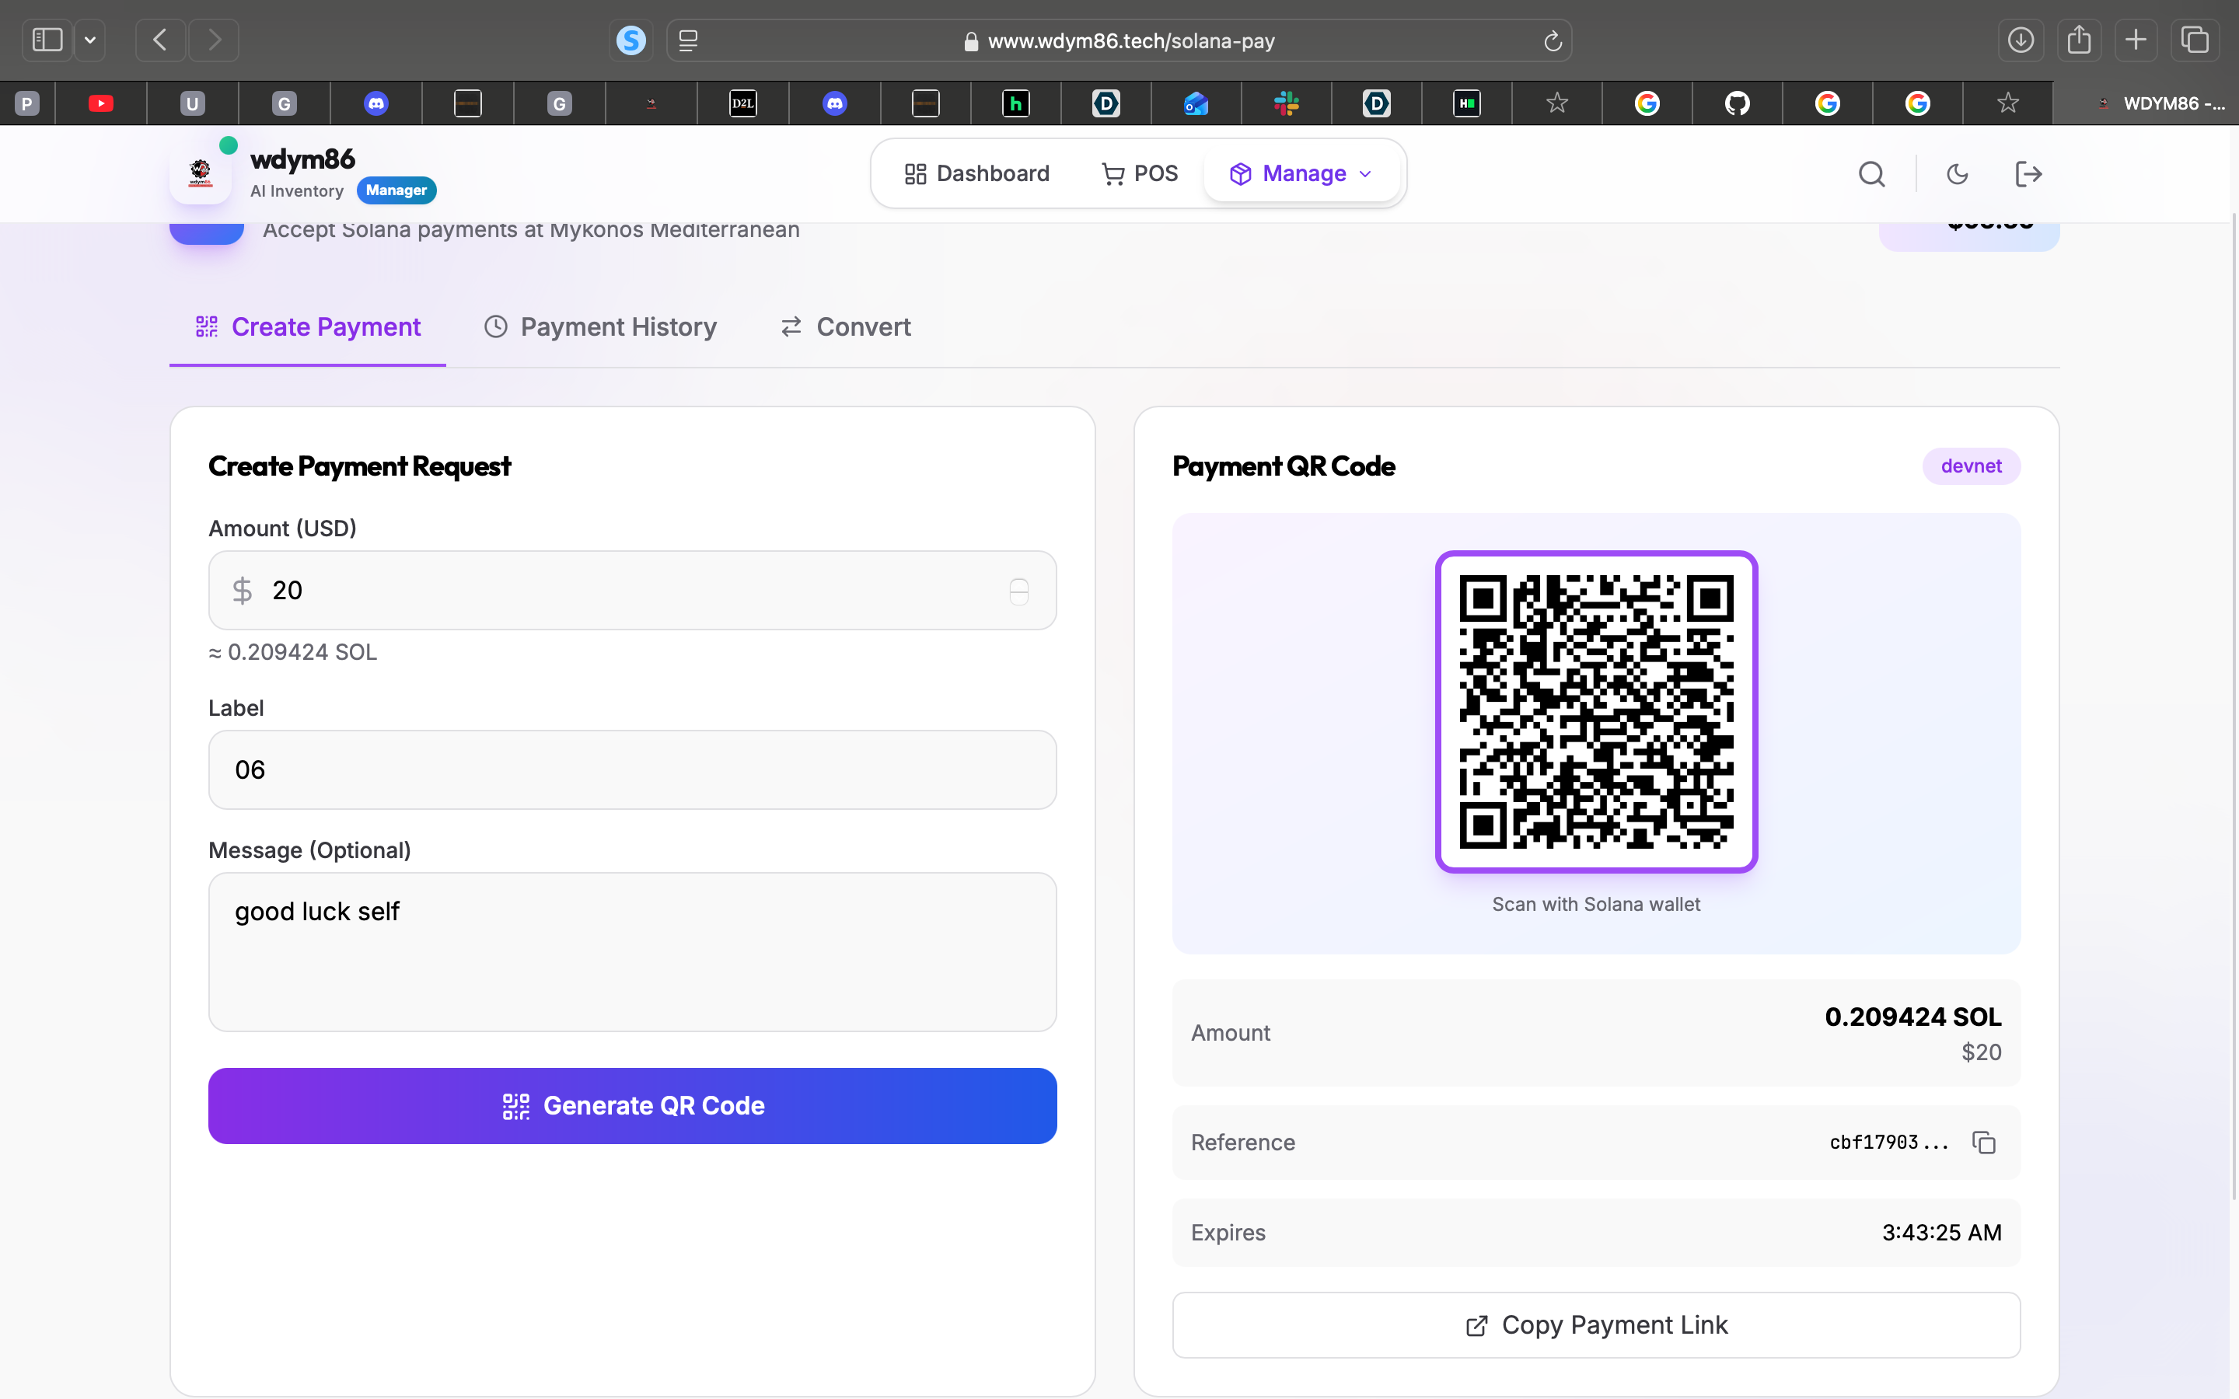Copy the reference cbf17903 value

1984,1143
